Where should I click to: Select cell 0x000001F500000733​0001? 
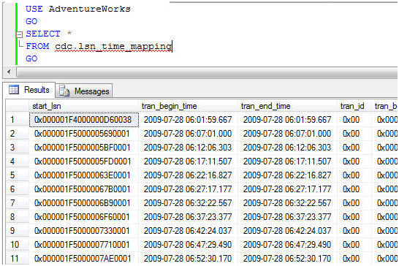84,231
